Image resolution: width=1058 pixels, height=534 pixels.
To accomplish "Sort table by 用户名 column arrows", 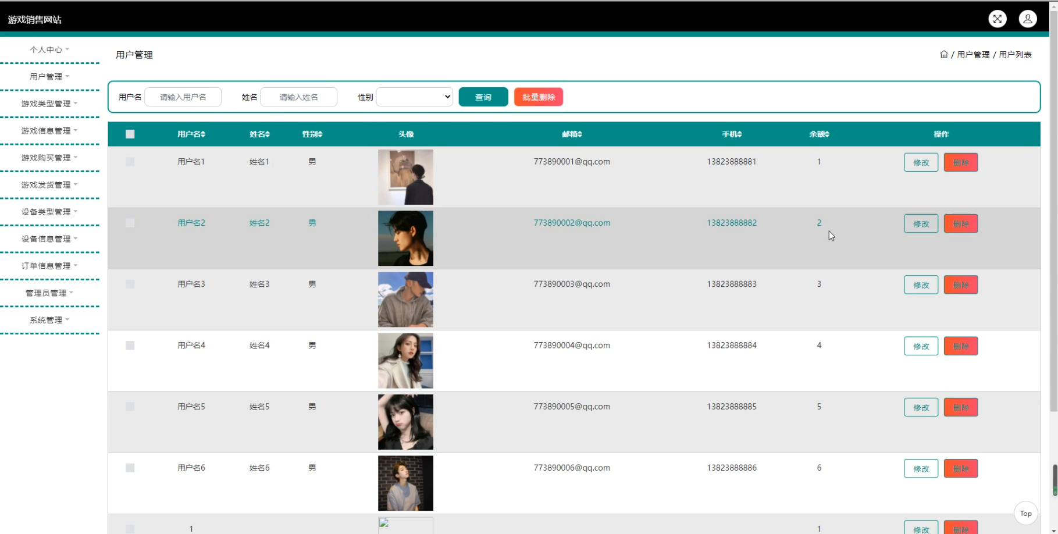I will coord(203,134).
